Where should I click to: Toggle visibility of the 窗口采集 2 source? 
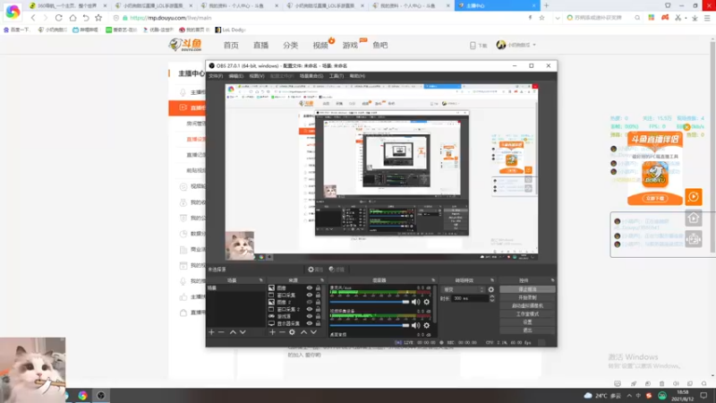(x=309, y=309)
